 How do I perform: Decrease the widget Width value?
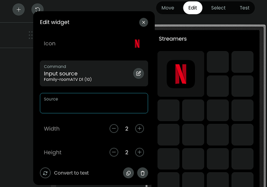point(114,129)
